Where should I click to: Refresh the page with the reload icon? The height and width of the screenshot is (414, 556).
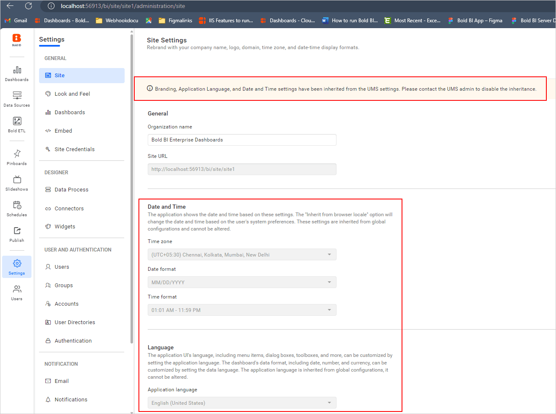tap(28, 6)
